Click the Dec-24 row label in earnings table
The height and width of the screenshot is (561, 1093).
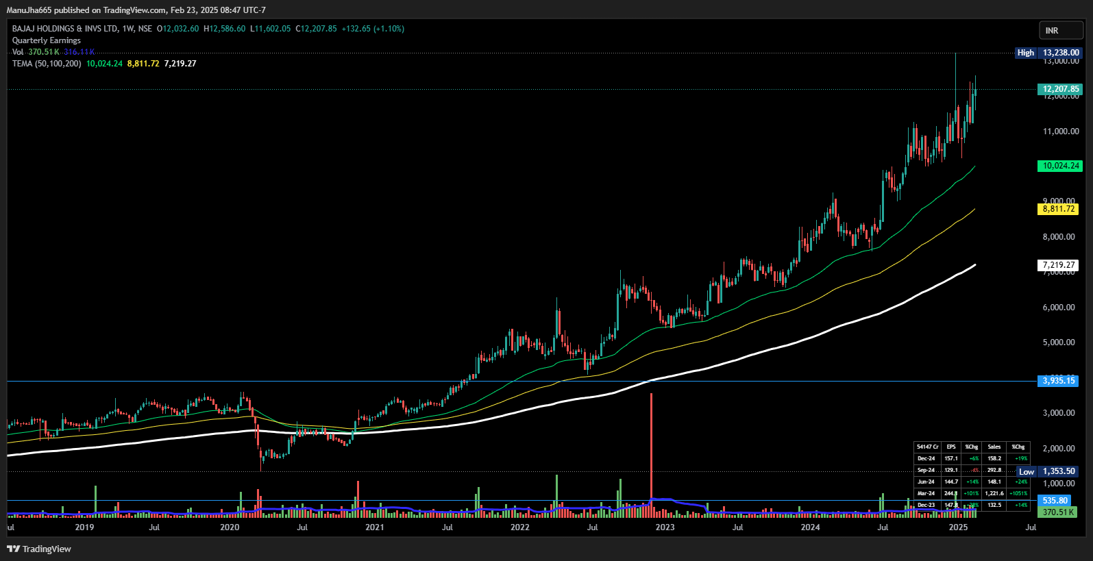coord(926,458)
